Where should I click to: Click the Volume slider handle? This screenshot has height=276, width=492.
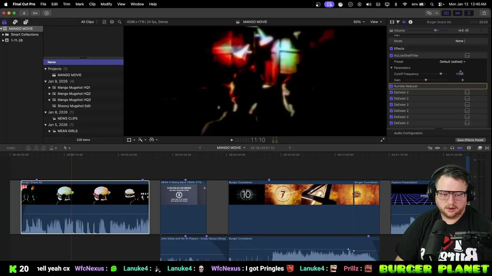(435, 31)
